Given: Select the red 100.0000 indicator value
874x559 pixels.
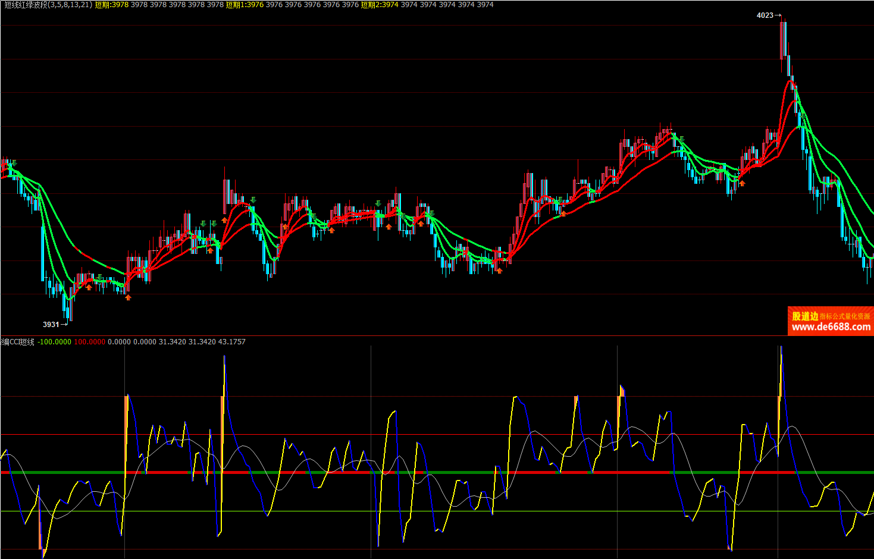Looking at the screenshot, I should click(x=90, y=342).
